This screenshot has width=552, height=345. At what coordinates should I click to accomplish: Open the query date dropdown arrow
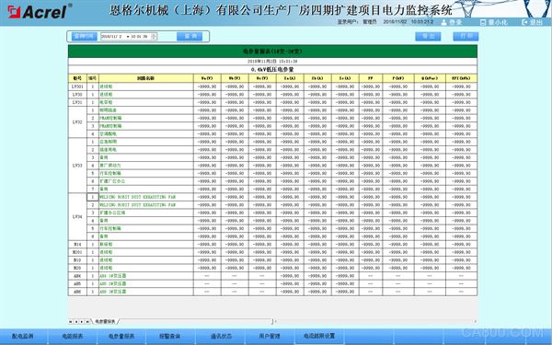pyautogui.click(x=128, y=37)
